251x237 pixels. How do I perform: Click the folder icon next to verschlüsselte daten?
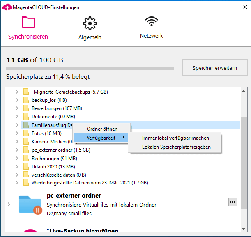(26, 175)
